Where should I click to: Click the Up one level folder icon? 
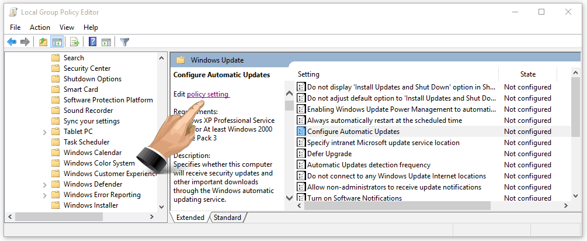pos(43,42)
